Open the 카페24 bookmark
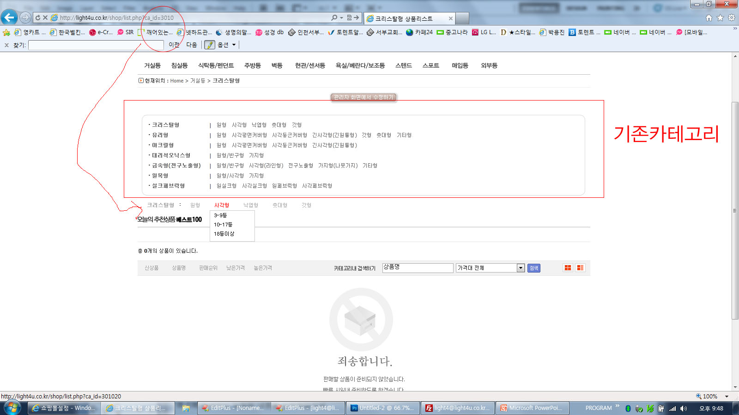 point(419,32)
